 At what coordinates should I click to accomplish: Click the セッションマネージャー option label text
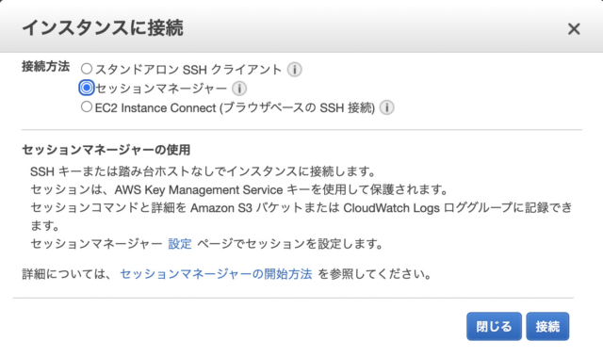[x=161, y=89]
